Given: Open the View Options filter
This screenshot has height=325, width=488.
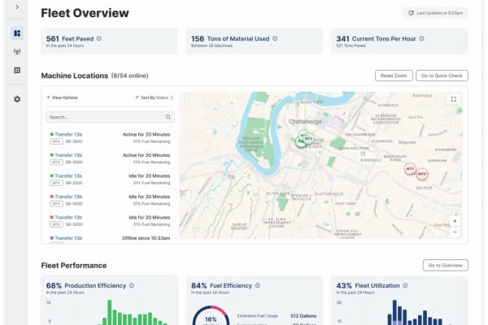Looking at the screenshot, I should pos(62,97).
